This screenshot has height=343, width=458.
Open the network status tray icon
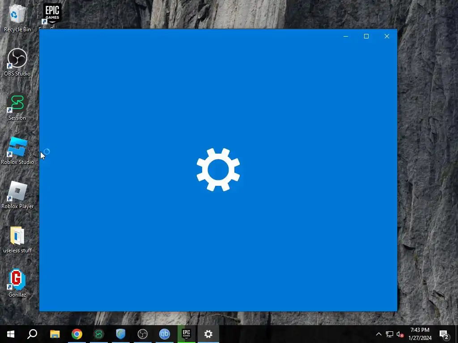[x=390, y=334]
